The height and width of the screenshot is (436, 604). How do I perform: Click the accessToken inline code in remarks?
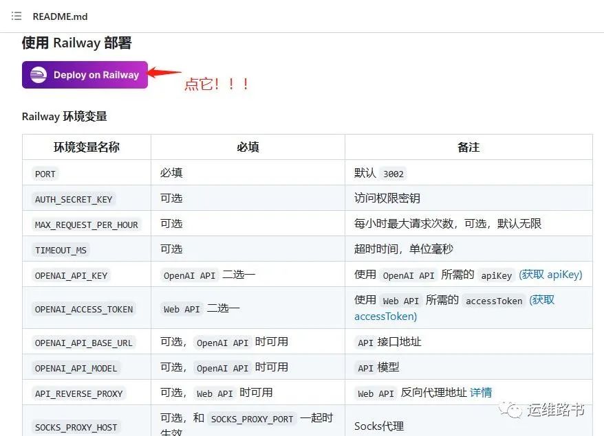[x=494, y=301]
